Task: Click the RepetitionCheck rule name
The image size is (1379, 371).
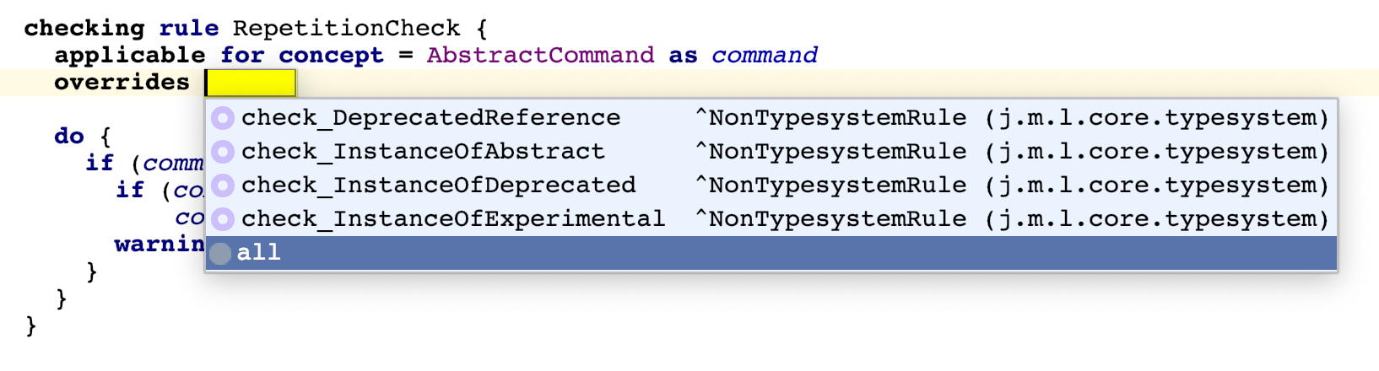Action: tap(346, 29)
